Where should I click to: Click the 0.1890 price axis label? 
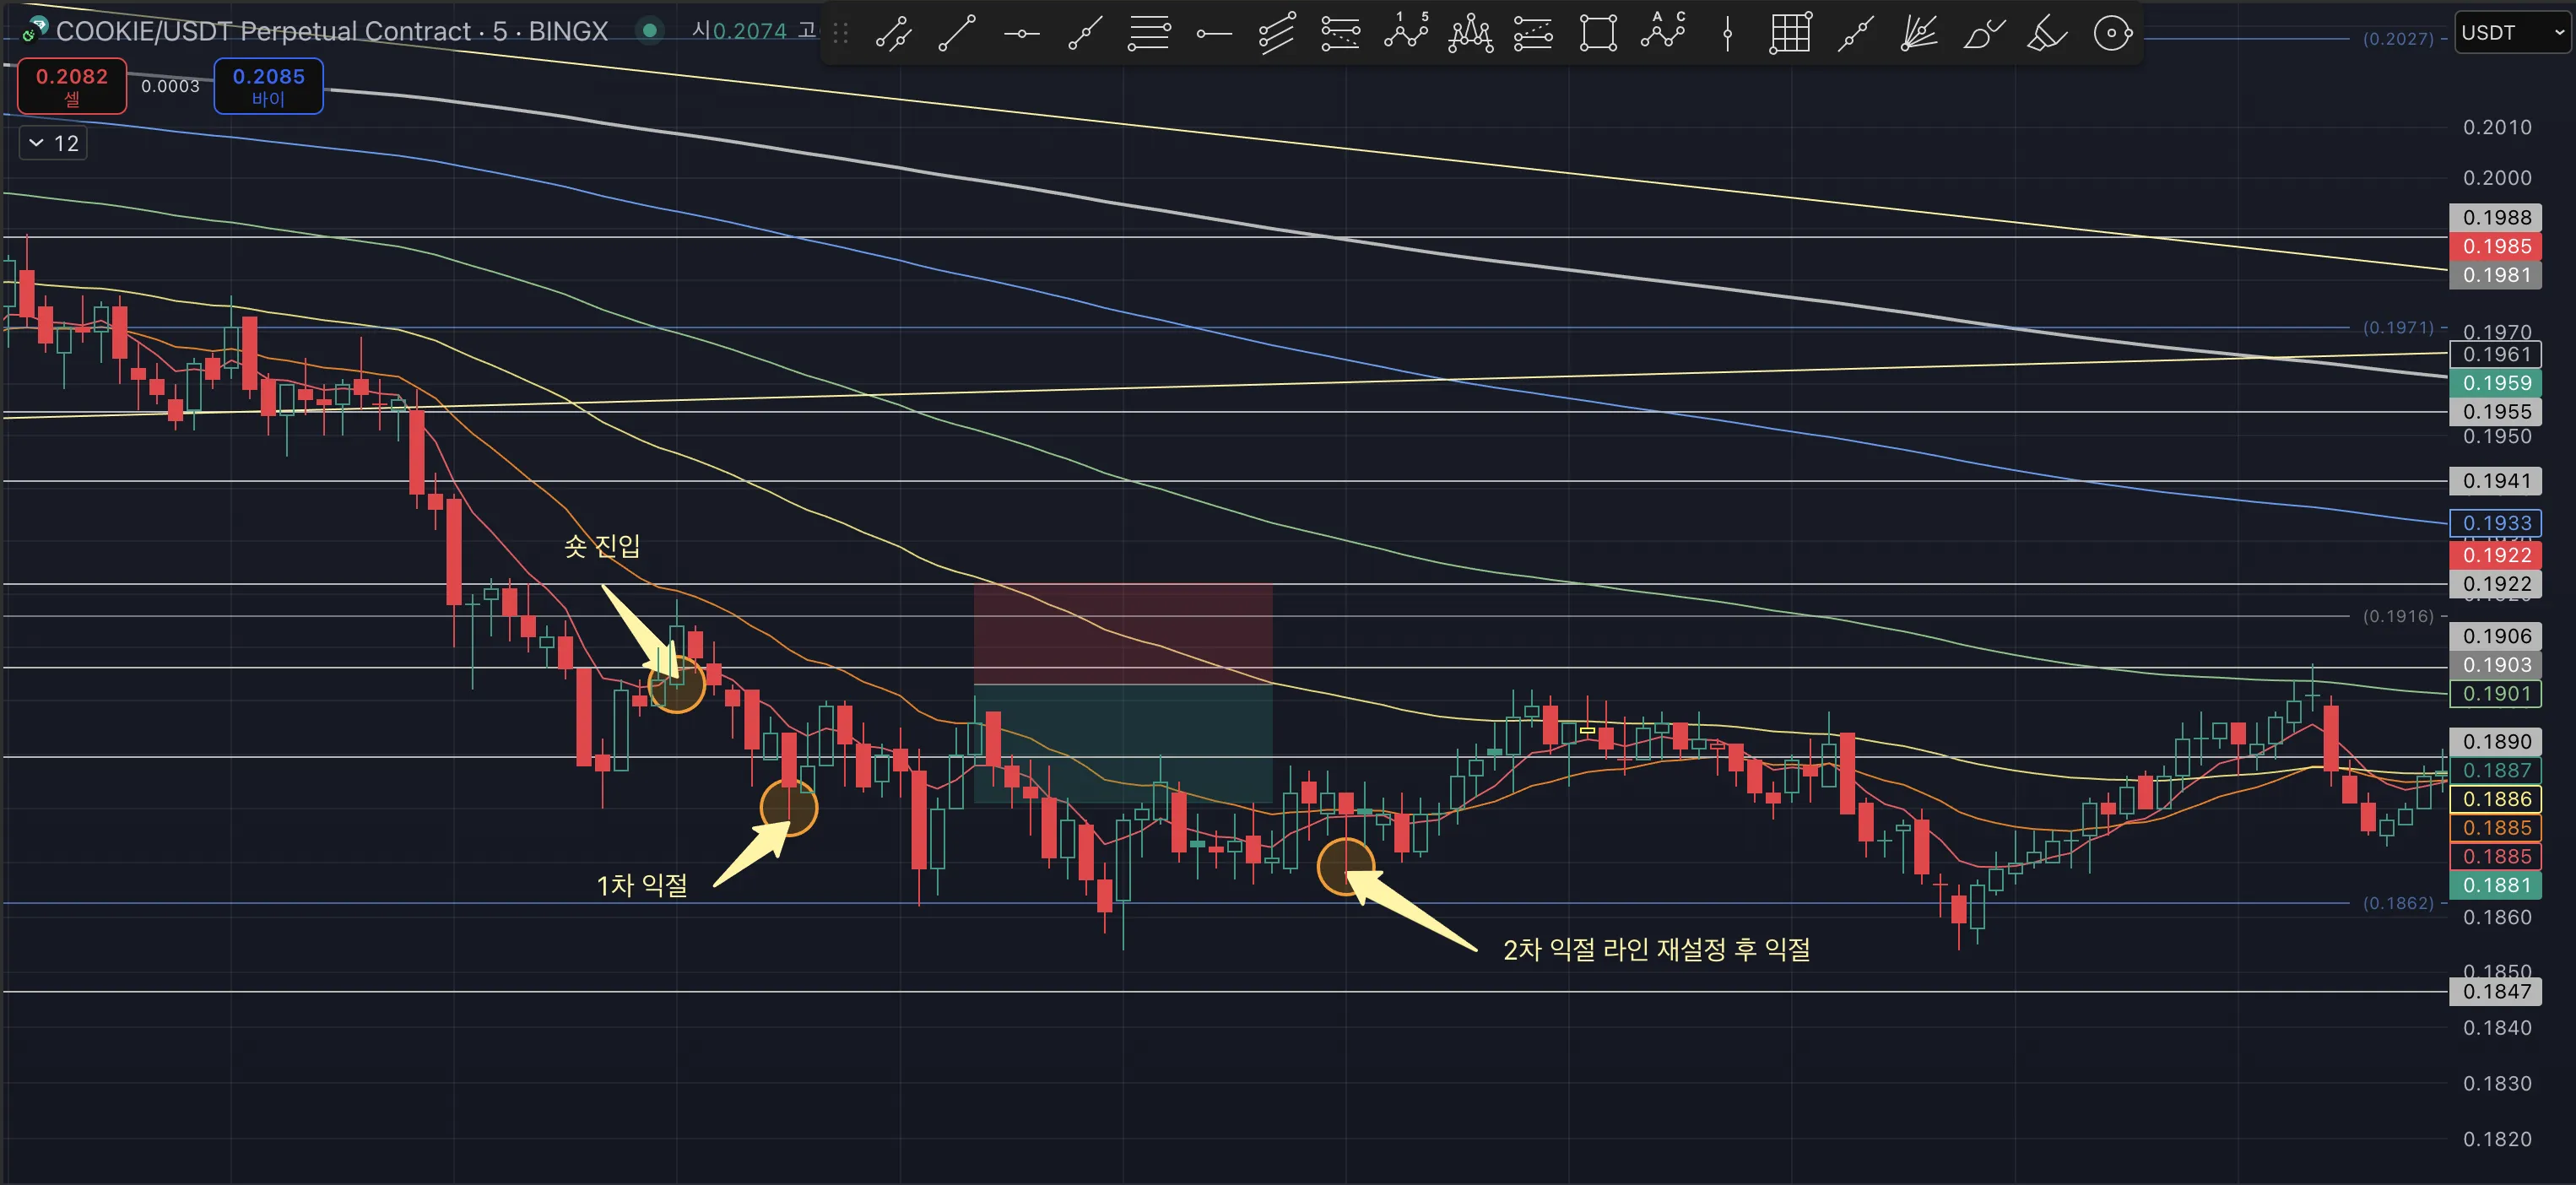point(2496,742)
